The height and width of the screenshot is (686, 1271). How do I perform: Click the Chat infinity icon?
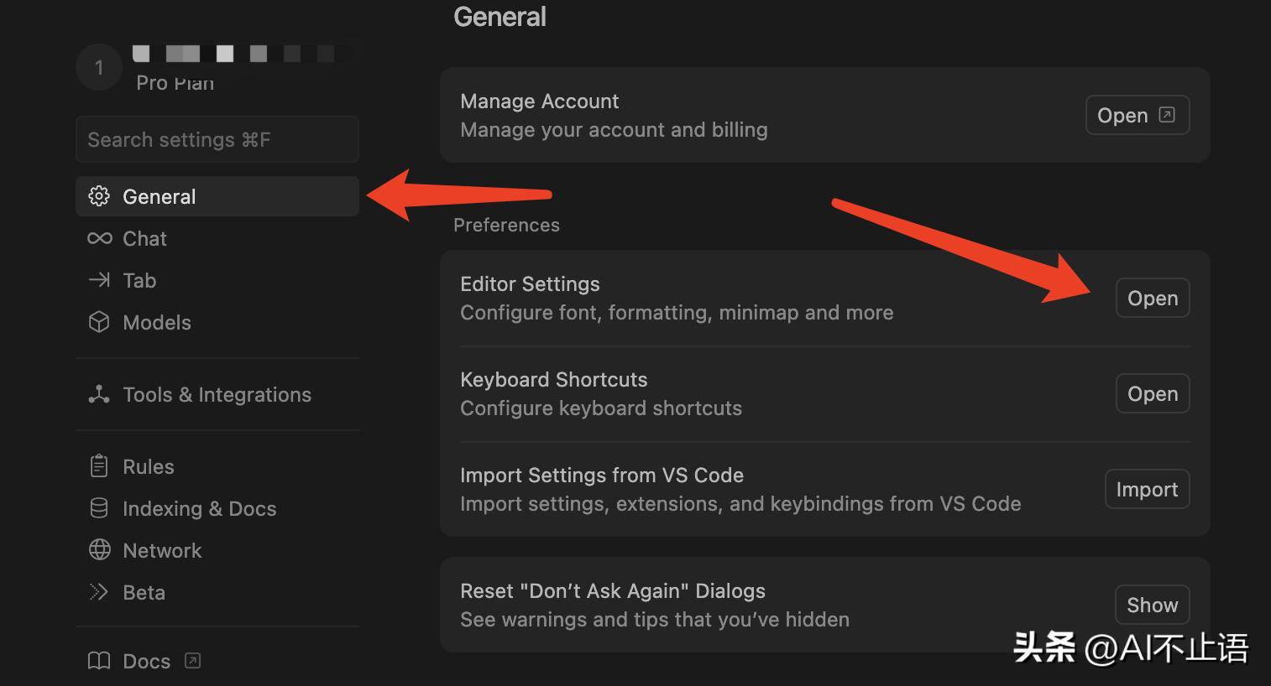(99, 238)
